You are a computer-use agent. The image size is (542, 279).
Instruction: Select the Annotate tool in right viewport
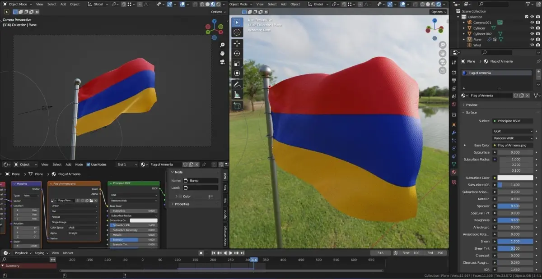pyautogui.click(x=237, y=85)
